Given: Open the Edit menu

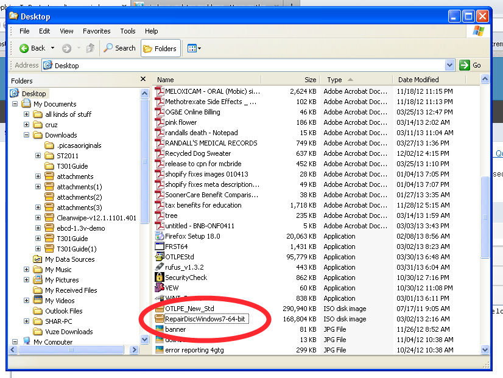Looking at the screenshot, I should tap(44, 31).
